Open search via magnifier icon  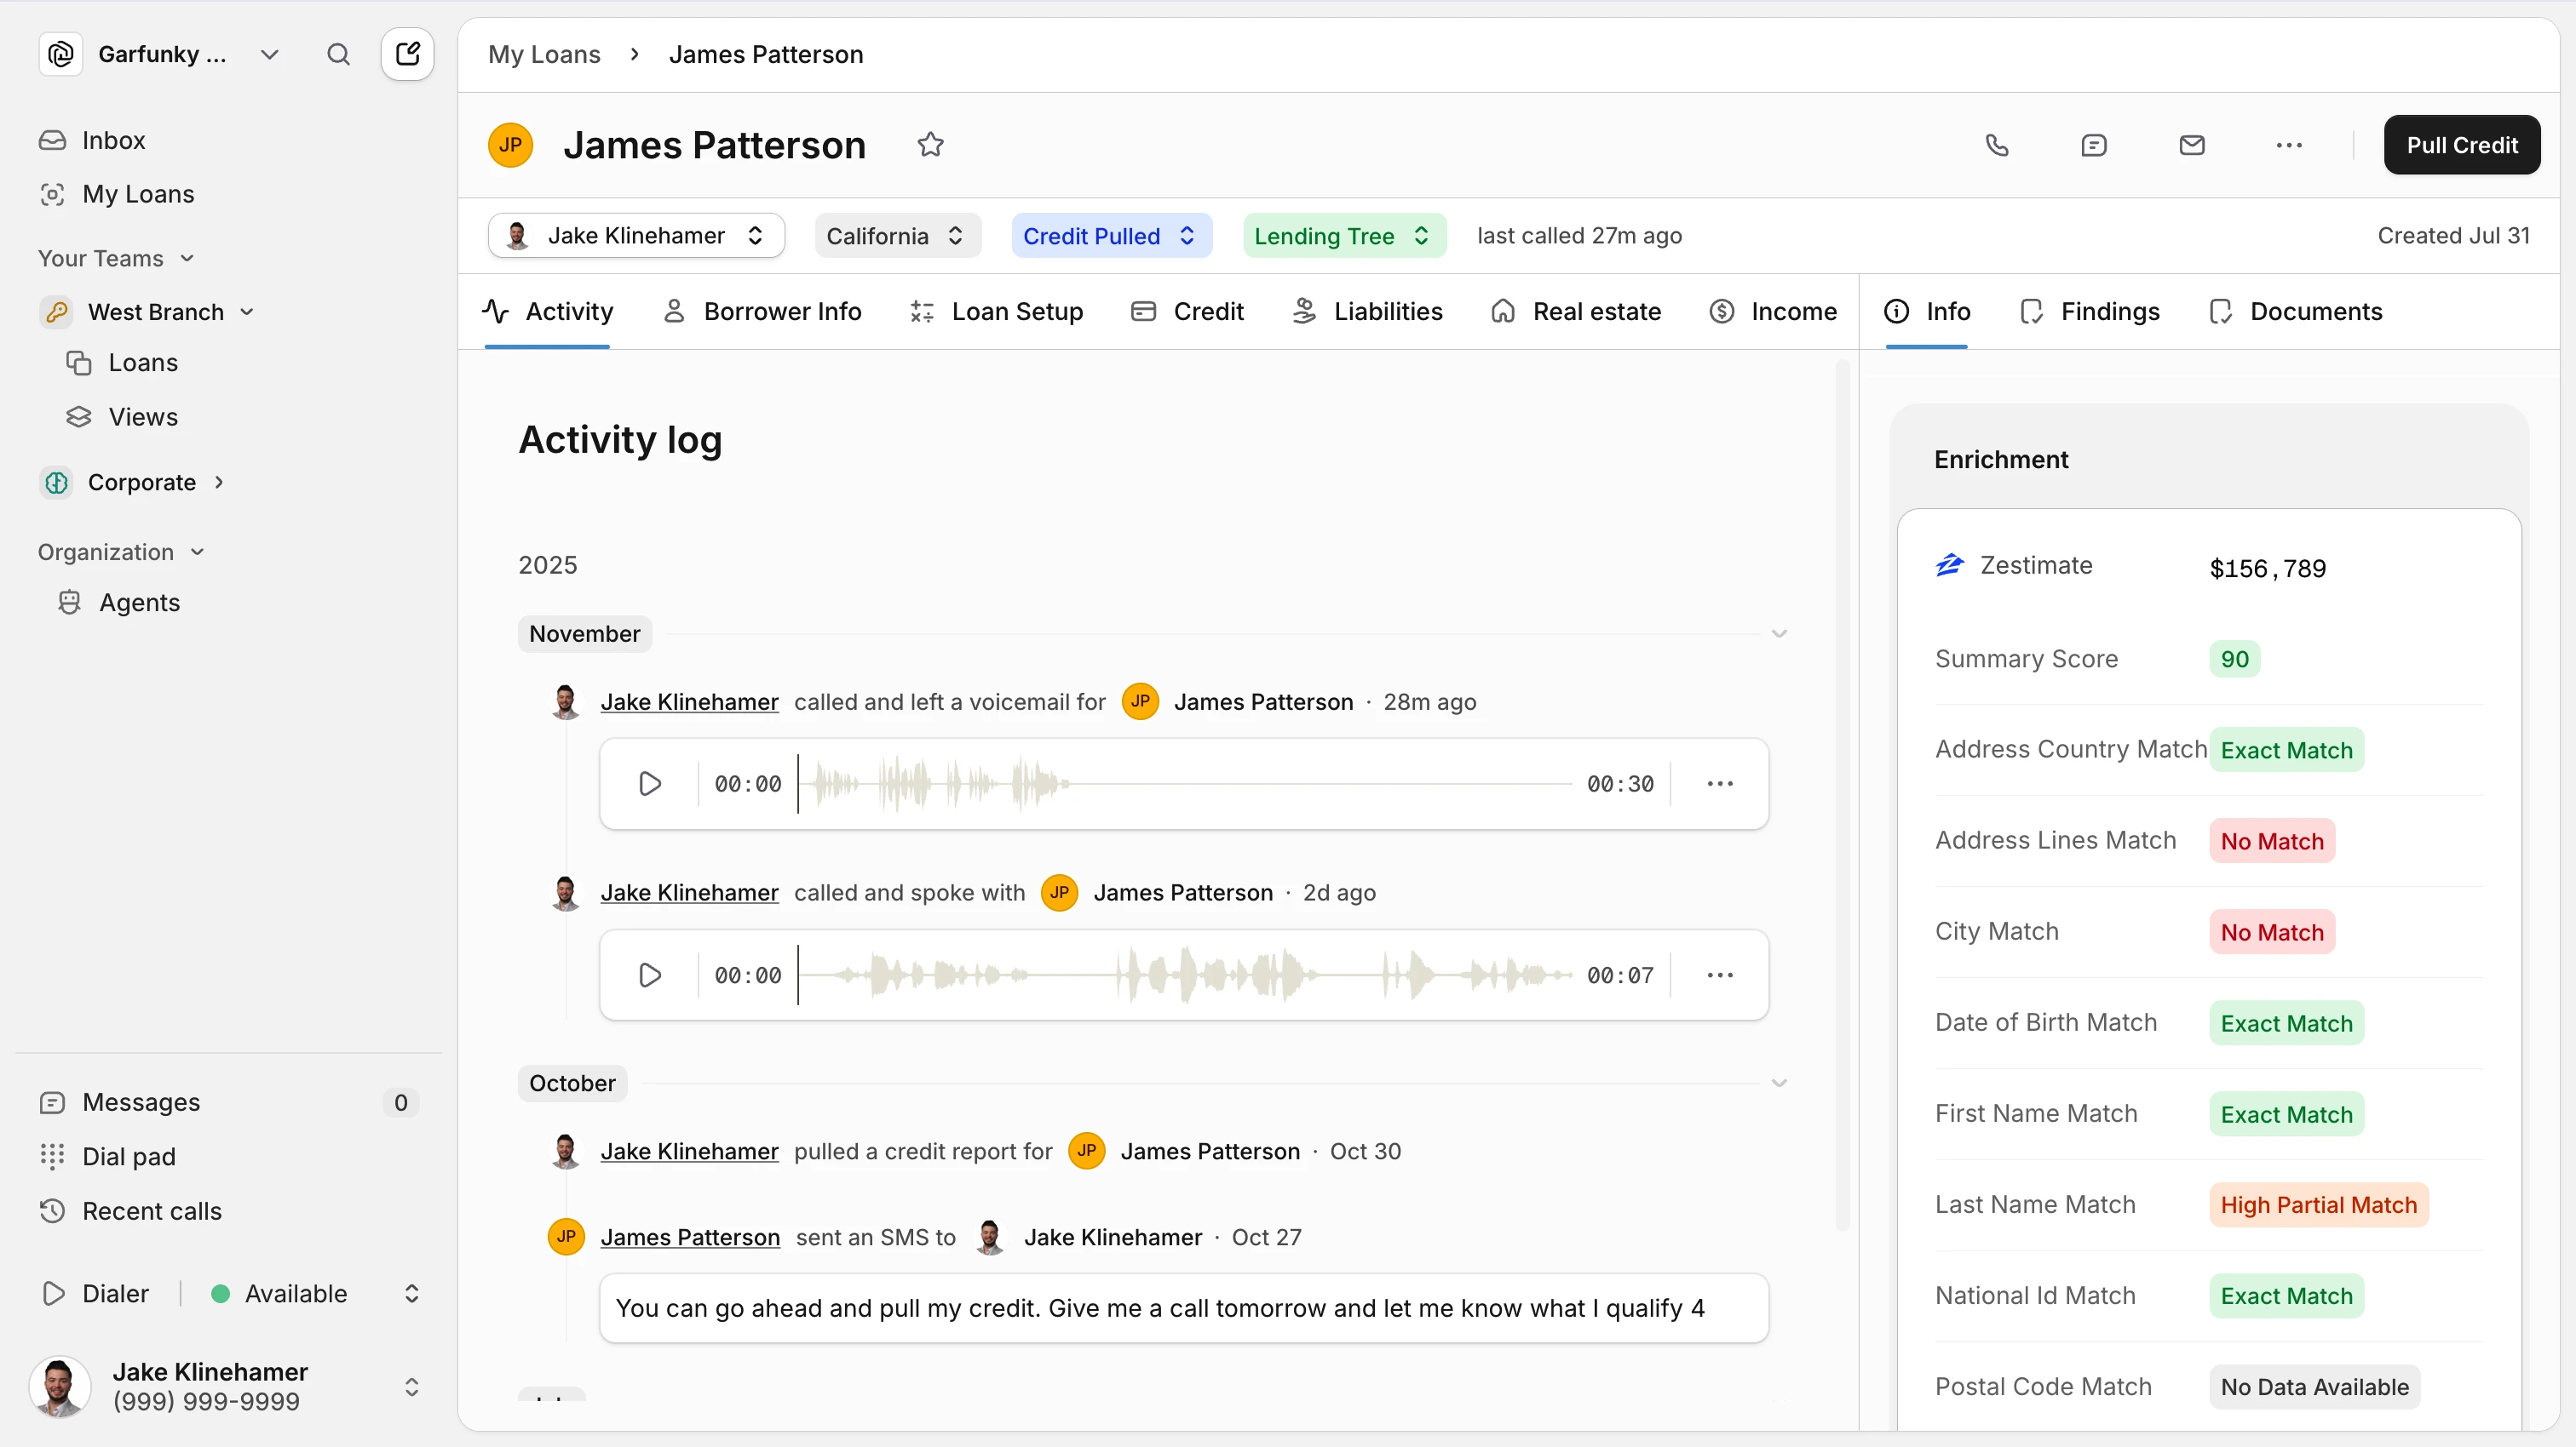point(338,54)
